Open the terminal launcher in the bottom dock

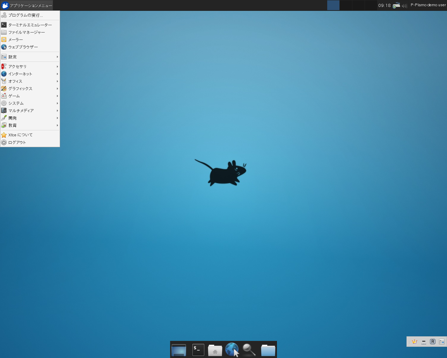pyautogui.click(x=198, y=350)
